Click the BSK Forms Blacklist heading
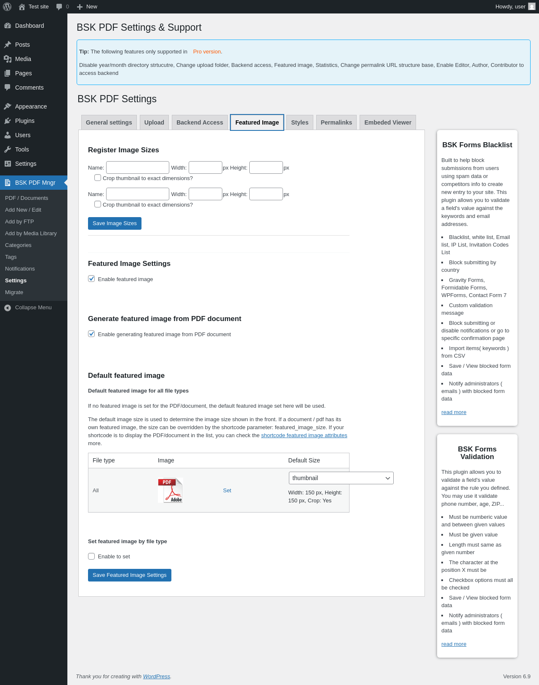Image resolution: width=539 pixels, height=685 pixels. pos(477,145)
